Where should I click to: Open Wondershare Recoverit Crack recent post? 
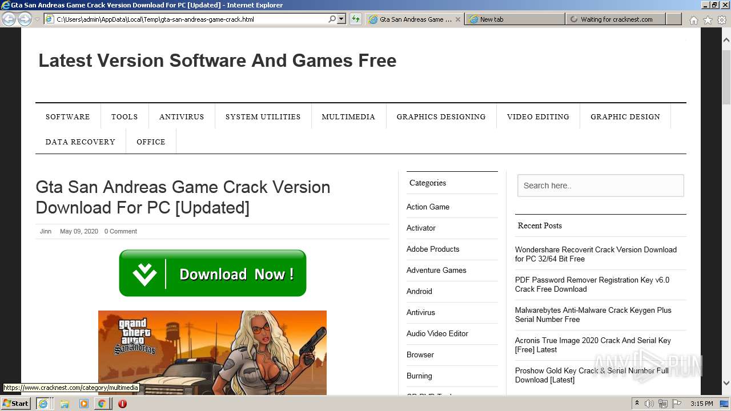pyautogui.click(x=596, y=254)
